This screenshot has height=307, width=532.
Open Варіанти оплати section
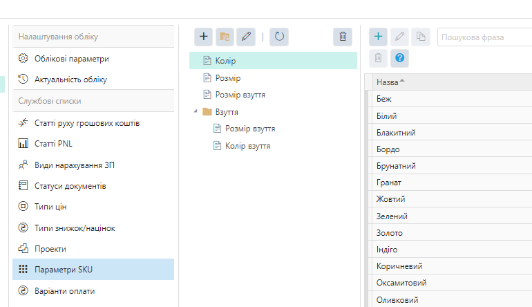64,291
